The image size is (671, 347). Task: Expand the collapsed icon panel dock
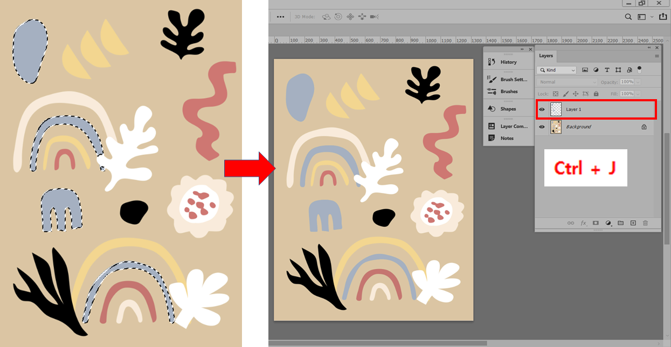(522, 49)
